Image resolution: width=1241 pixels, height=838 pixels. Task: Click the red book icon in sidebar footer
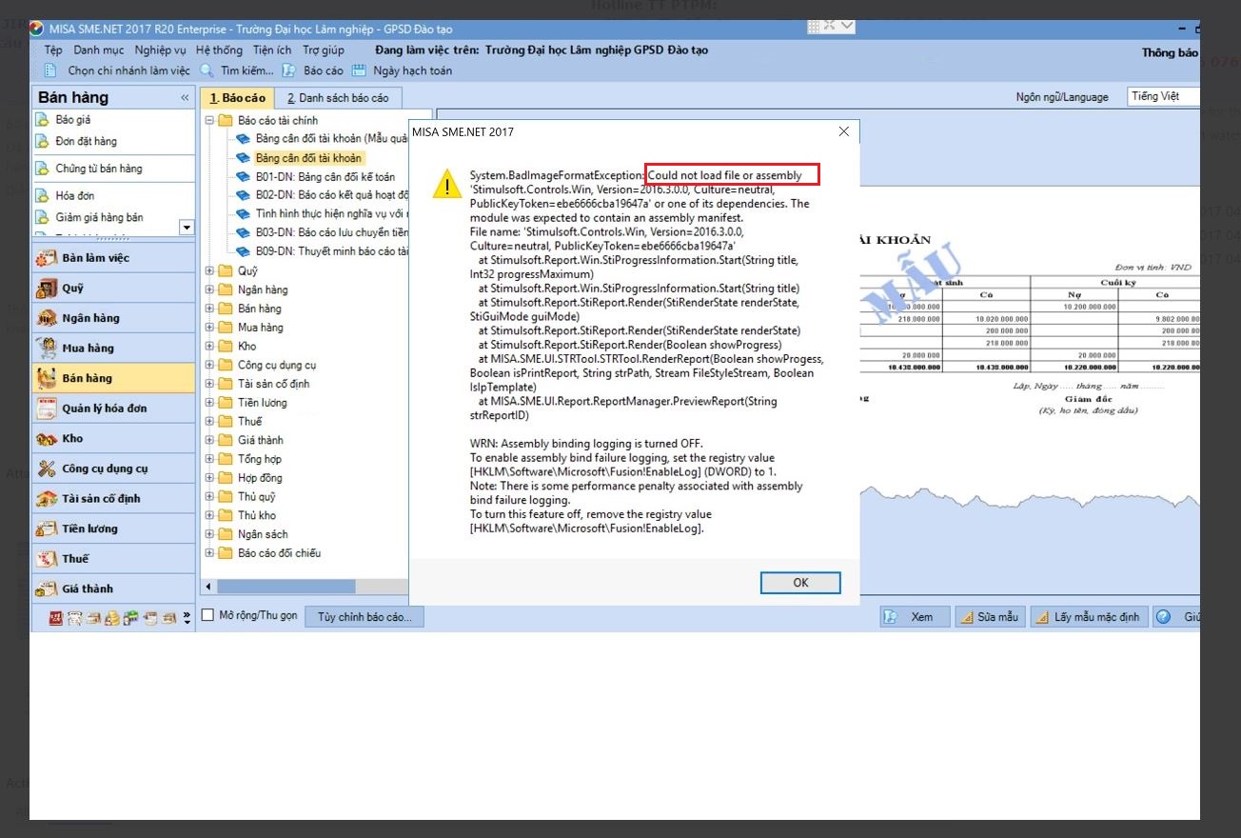coord(55,618)
